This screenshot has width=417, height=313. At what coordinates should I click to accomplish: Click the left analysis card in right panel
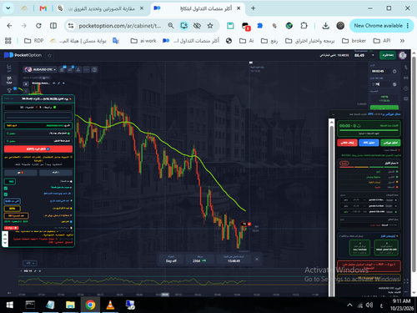[x=359, y=247]
